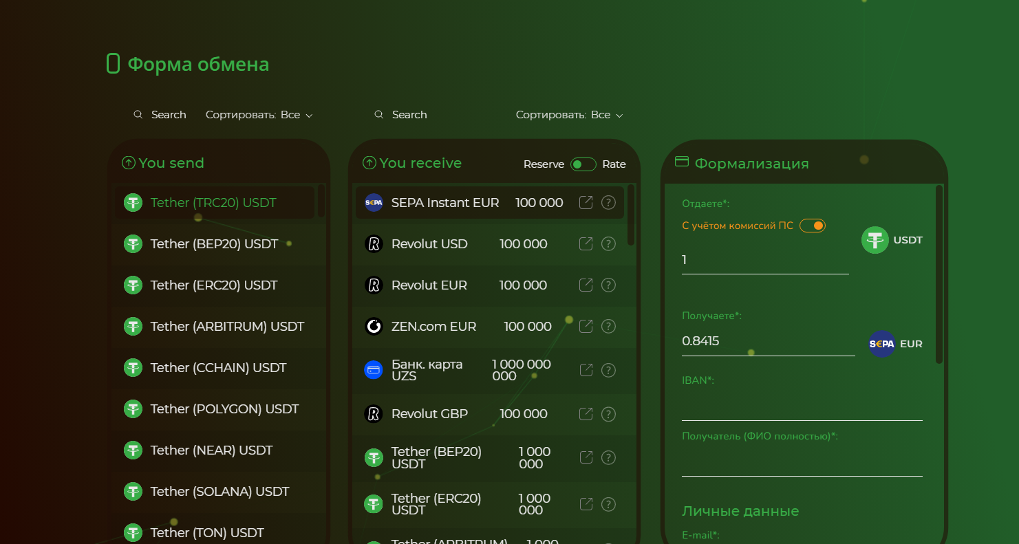Click the Reserve label
Viewport: 1019px width, 544px height.
pos(544,164)
